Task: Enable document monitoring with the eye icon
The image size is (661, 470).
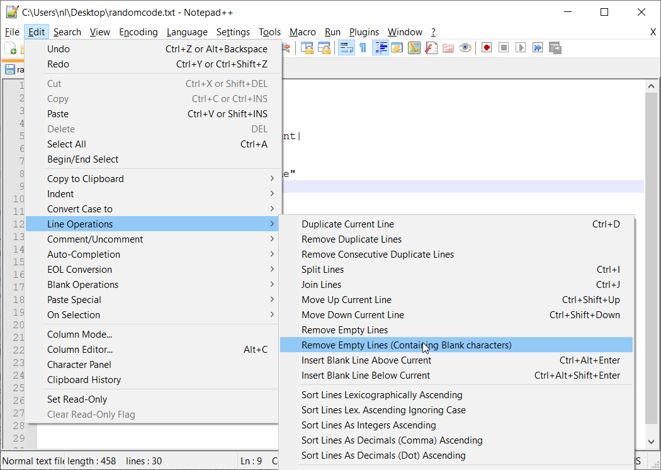Action: 465,47
